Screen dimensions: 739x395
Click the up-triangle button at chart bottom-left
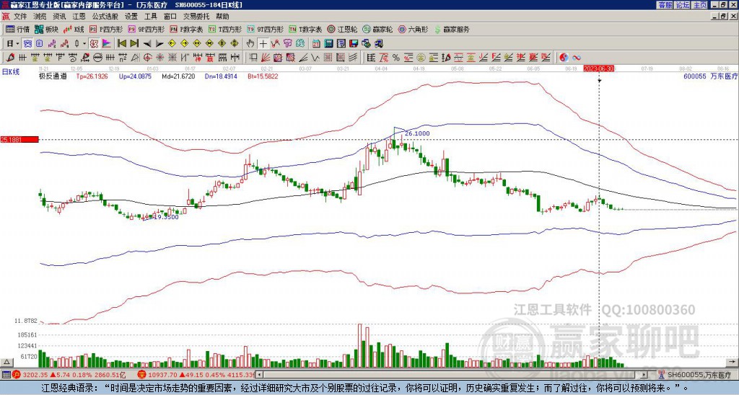(6, 362)
